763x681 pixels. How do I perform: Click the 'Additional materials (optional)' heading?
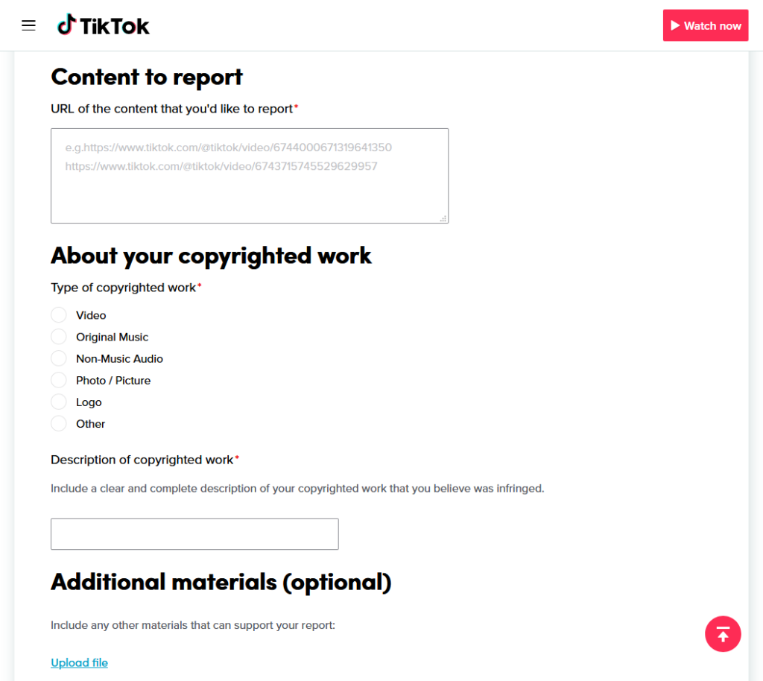click(x=221, y=582)
